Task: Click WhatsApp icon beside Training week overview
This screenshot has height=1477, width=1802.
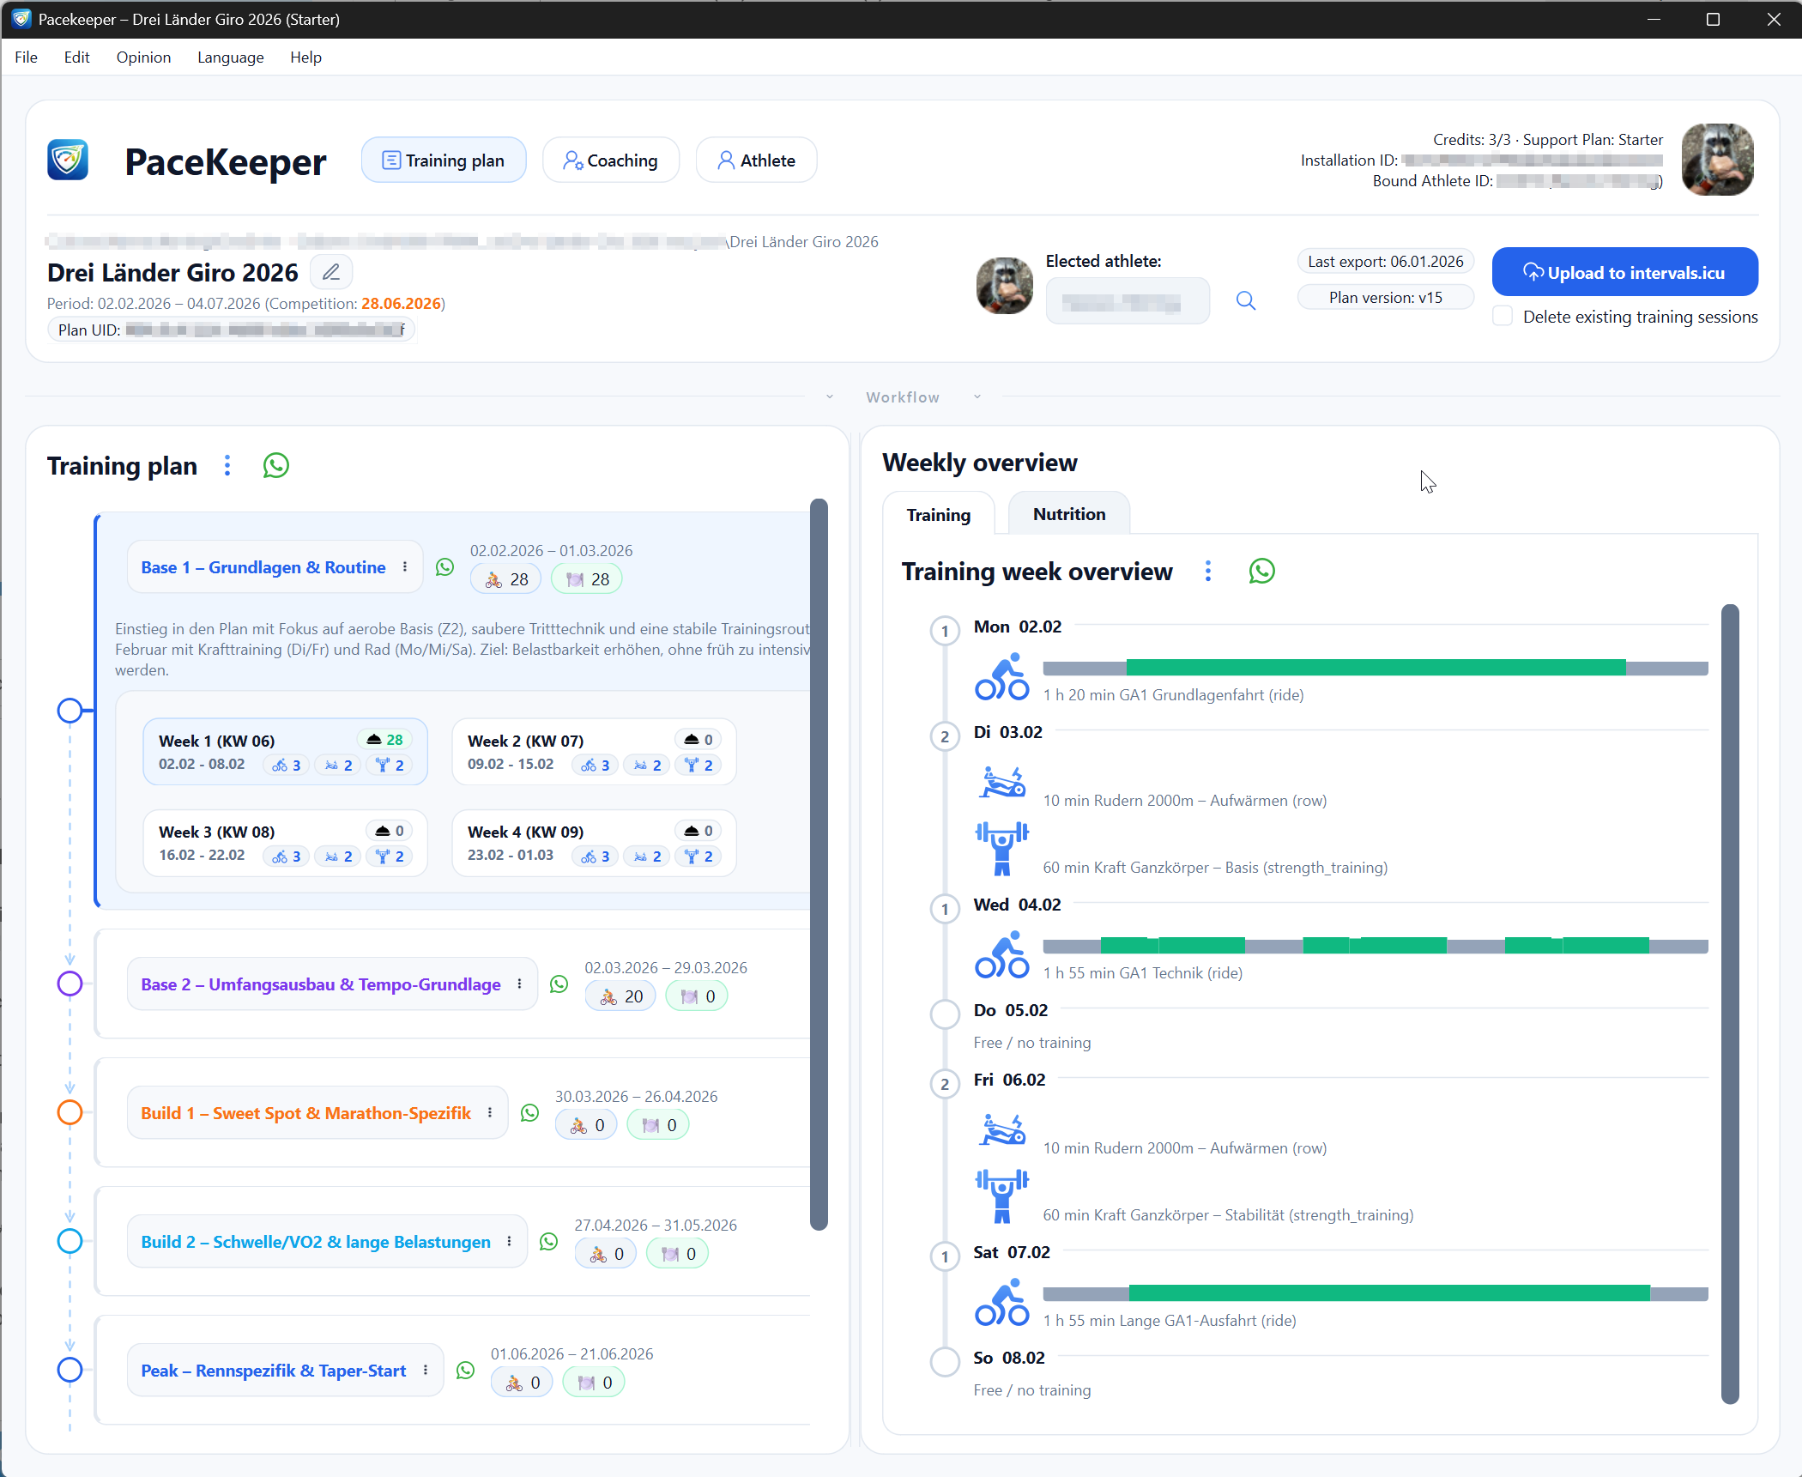Action: (x=1261, y=572)
